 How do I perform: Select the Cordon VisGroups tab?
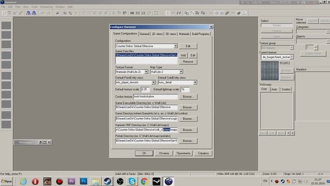click(286, 89)
